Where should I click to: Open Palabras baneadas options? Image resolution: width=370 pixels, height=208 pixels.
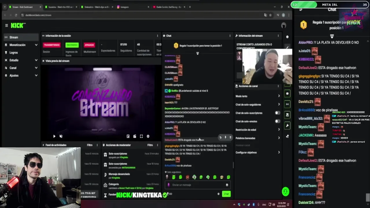(x=258, y=138)
